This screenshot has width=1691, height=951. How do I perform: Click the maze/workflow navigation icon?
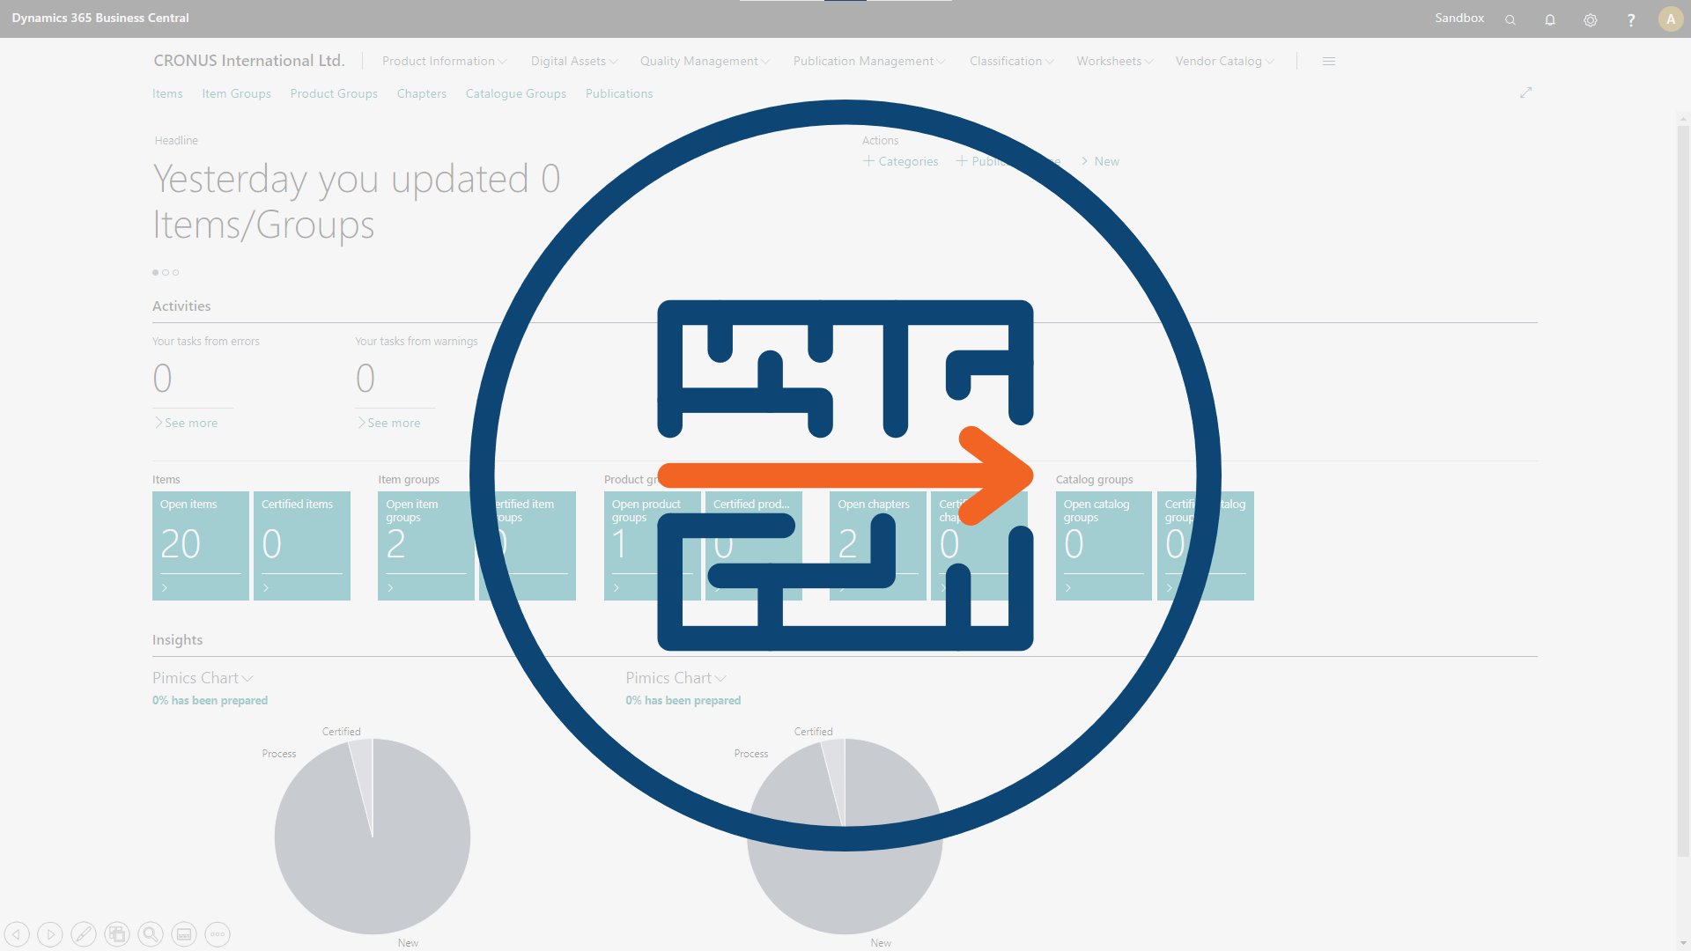[x=845, y=476]
